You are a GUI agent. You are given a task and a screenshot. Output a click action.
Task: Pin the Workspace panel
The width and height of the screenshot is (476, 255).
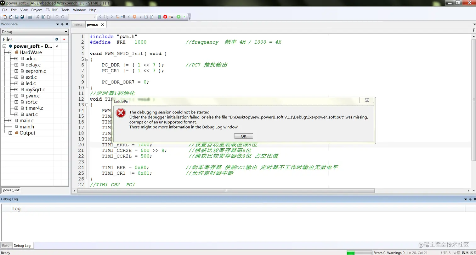tap(62, 24)
